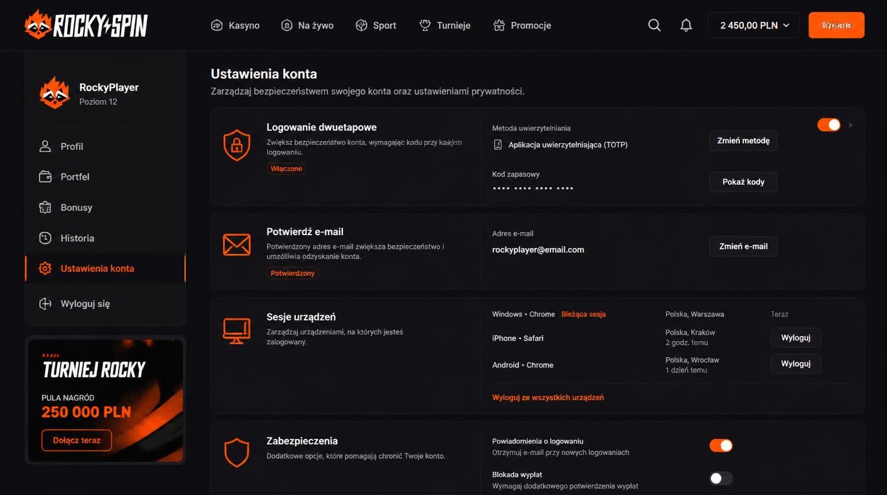Open Bonusy in the sidebar

point(105,208)
